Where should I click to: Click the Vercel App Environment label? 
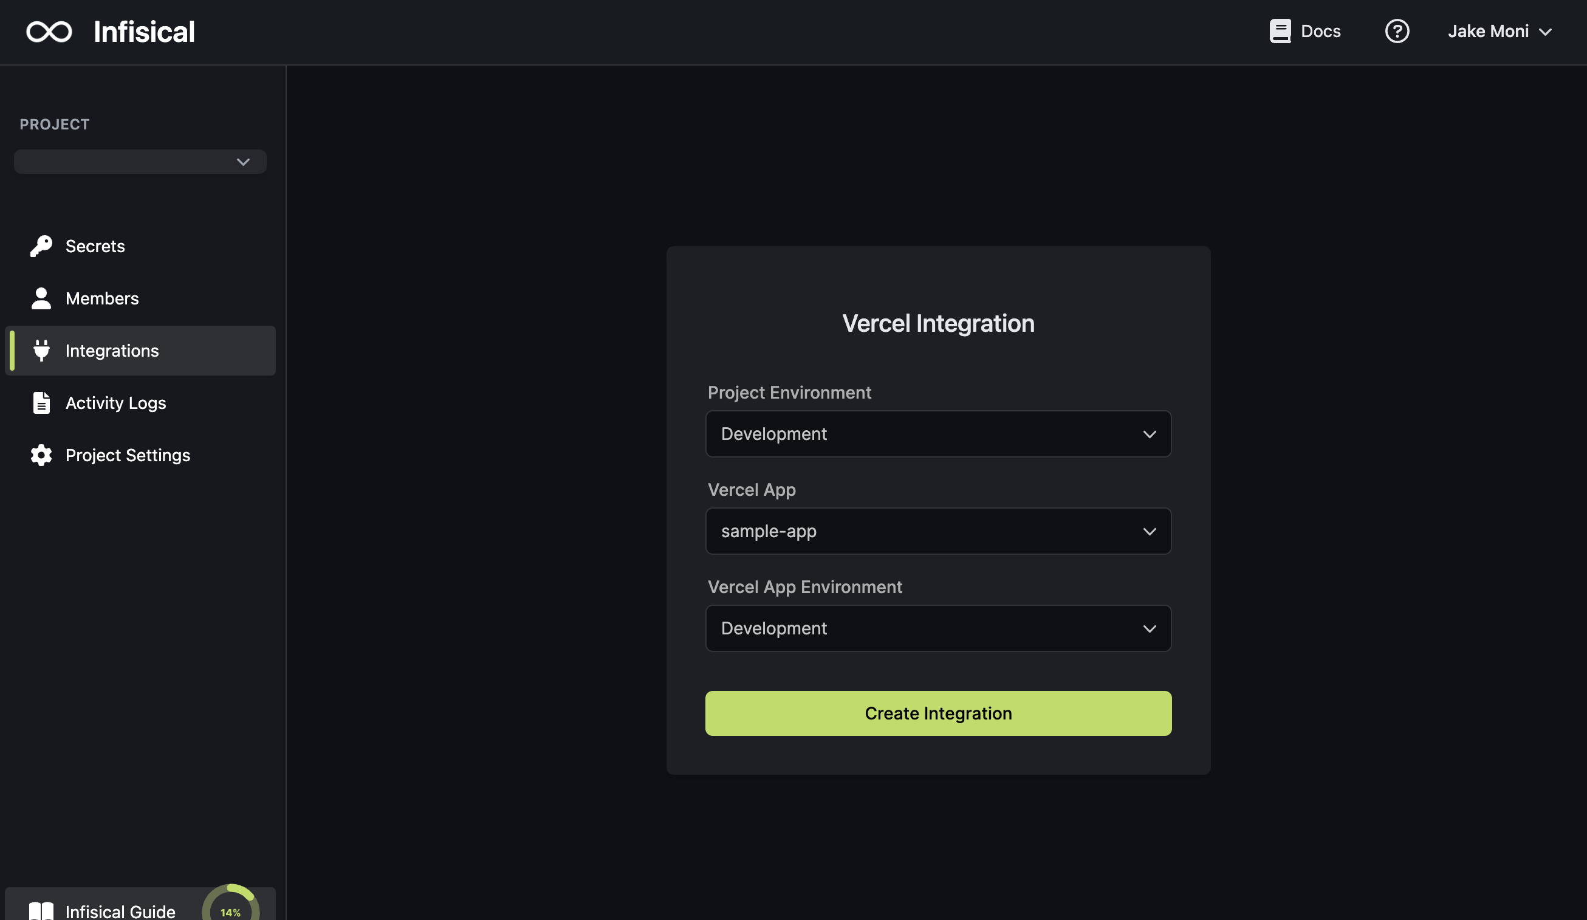point(805,587)
